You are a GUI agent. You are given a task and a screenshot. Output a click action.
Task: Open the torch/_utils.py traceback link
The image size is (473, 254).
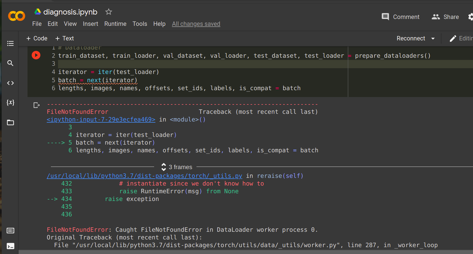144,176
